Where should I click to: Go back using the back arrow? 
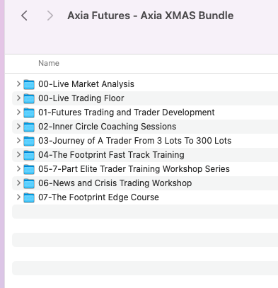point(24,16)
